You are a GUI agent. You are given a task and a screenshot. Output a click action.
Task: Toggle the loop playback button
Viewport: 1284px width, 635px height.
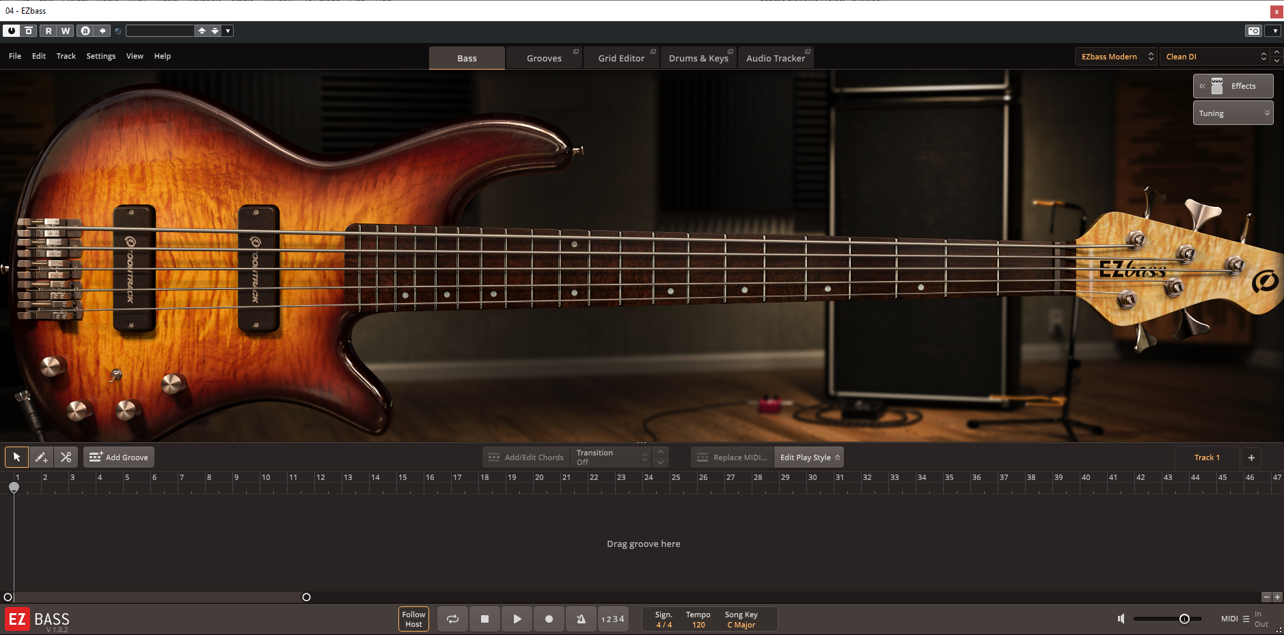click(452, 619)
